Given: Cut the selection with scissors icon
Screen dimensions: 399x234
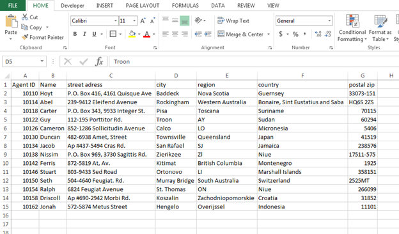Looking at the screenshot, I should coord(25,17).
